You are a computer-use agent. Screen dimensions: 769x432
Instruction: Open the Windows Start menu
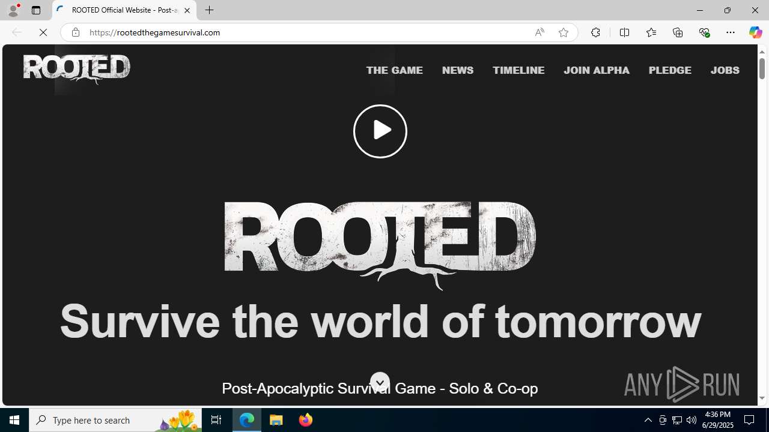point(14,420)
